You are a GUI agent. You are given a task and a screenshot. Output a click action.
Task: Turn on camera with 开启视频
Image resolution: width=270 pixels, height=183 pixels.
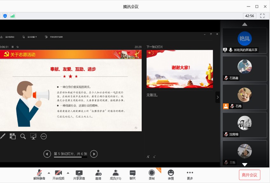coord(58,175)
